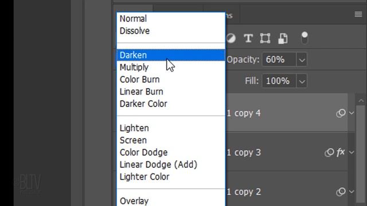Filter layers by adjustment layers icon
This screenshot has height=206, width=367.
(x=231, y=38)
